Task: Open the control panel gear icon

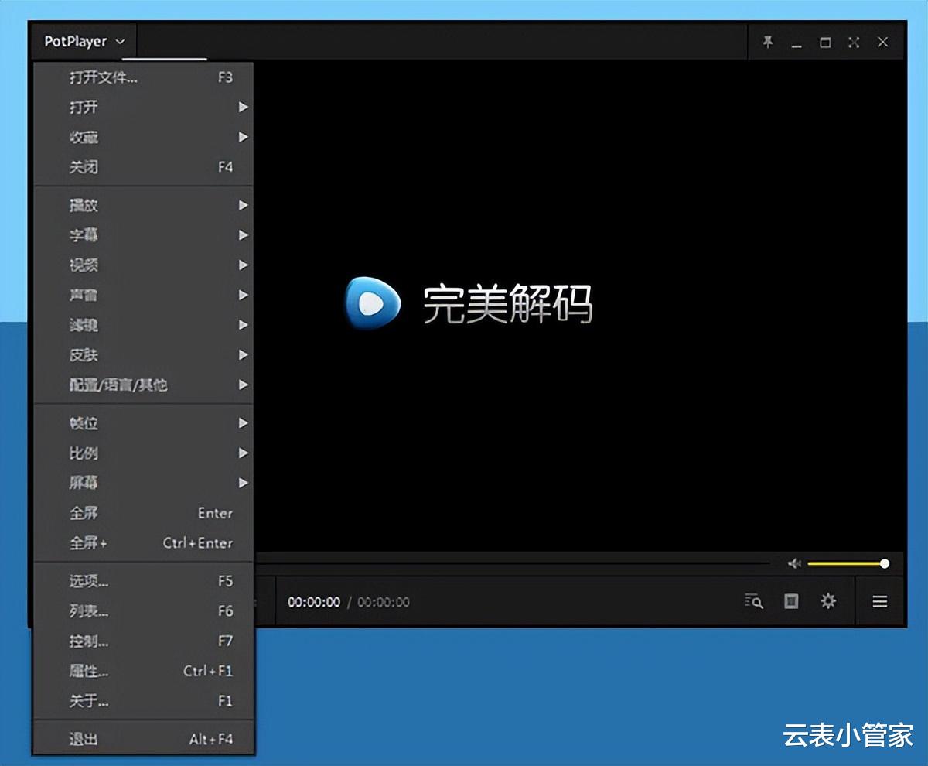Action: coord(828,601)
